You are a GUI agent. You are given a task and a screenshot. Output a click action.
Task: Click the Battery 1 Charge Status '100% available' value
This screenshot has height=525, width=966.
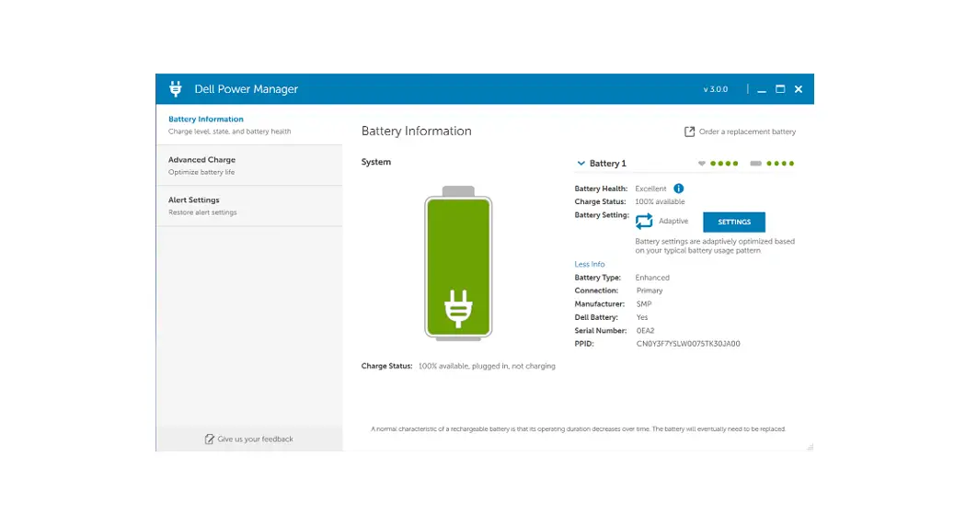coord(660,202)
